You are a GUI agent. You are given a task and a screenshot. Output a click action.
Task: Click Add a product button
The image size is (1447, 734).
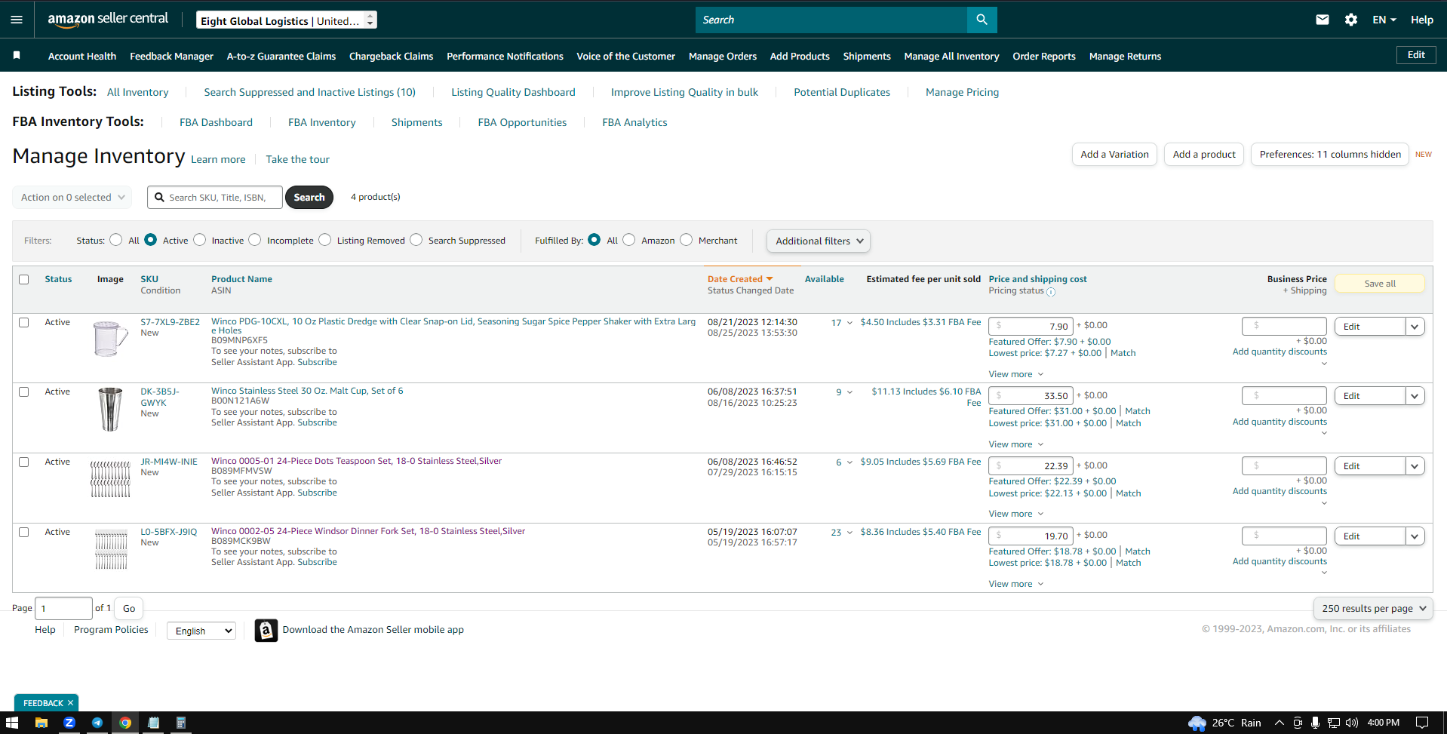[1203, 154]
